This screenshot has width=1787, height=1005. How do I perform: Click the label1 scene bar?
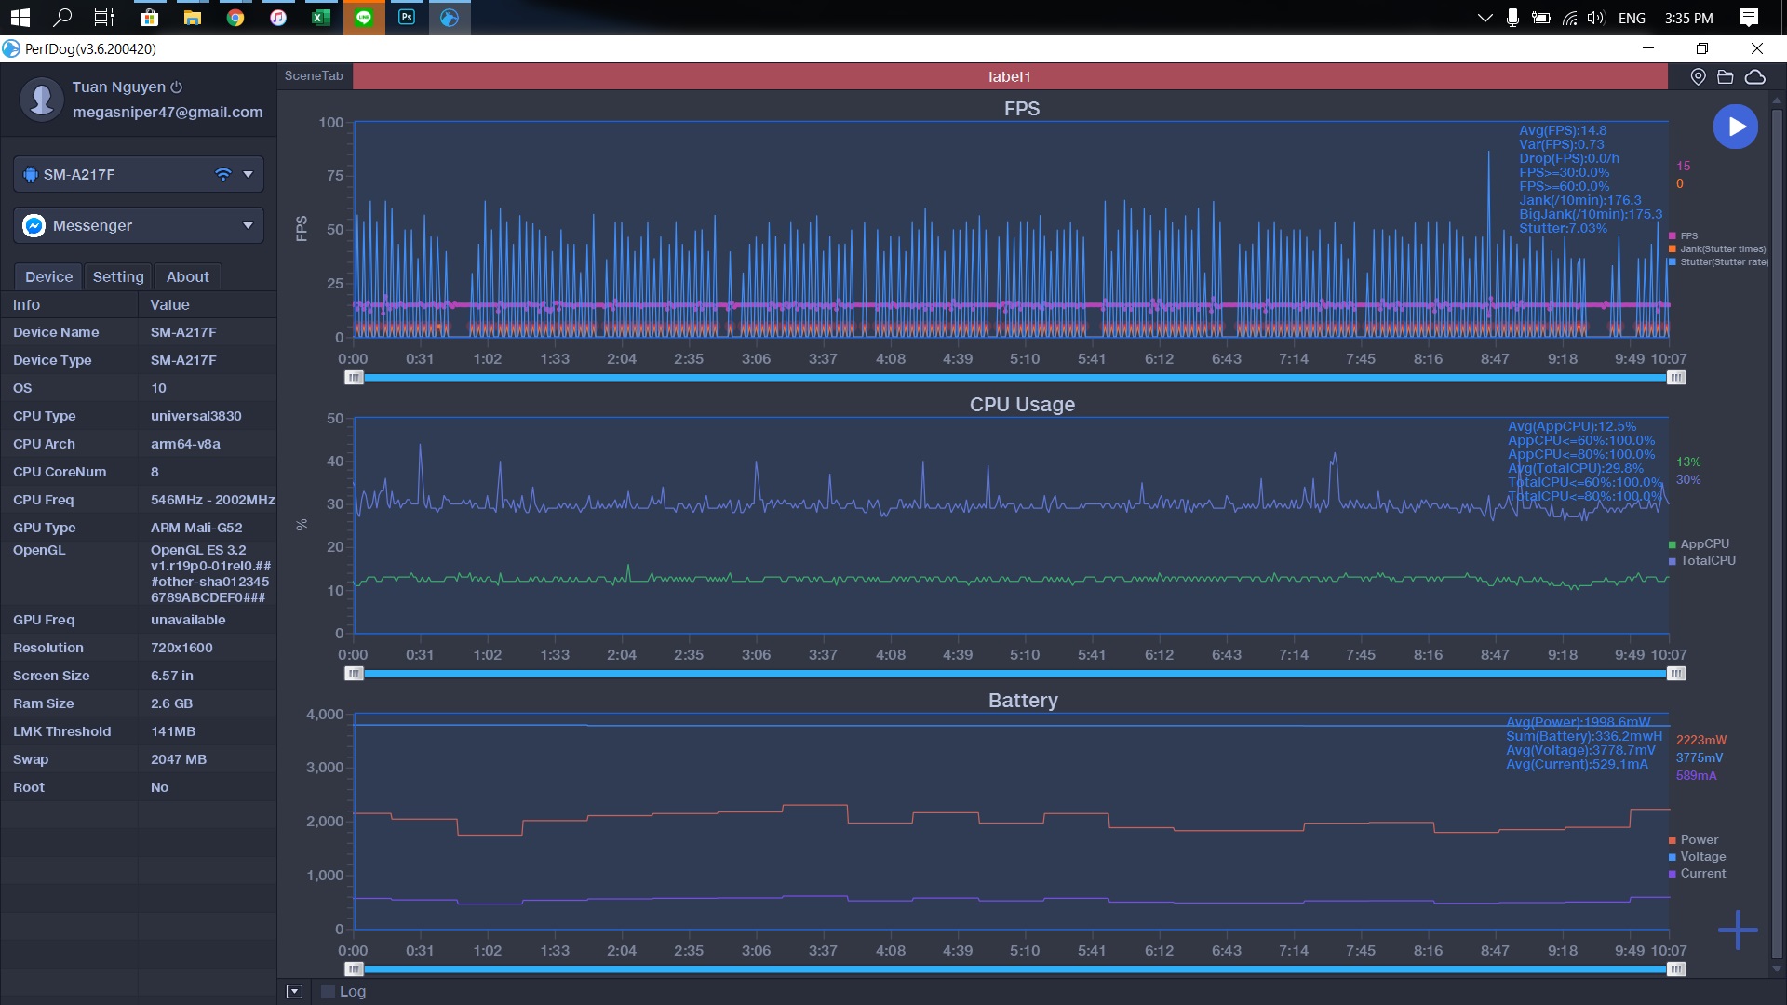(x=1009, y=77)
